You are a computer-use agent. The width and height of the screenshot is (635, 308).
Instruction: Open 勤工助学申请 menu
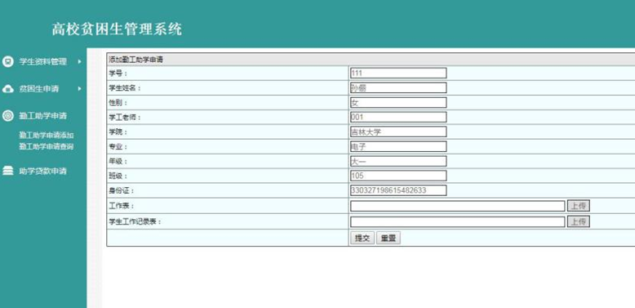(43, 116)
